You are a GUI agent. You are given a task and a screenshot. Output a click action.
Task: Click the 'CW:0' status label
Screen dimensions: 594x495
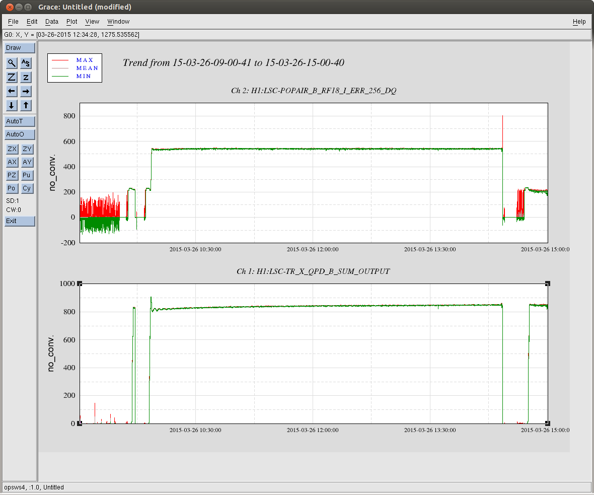[14, 210]
